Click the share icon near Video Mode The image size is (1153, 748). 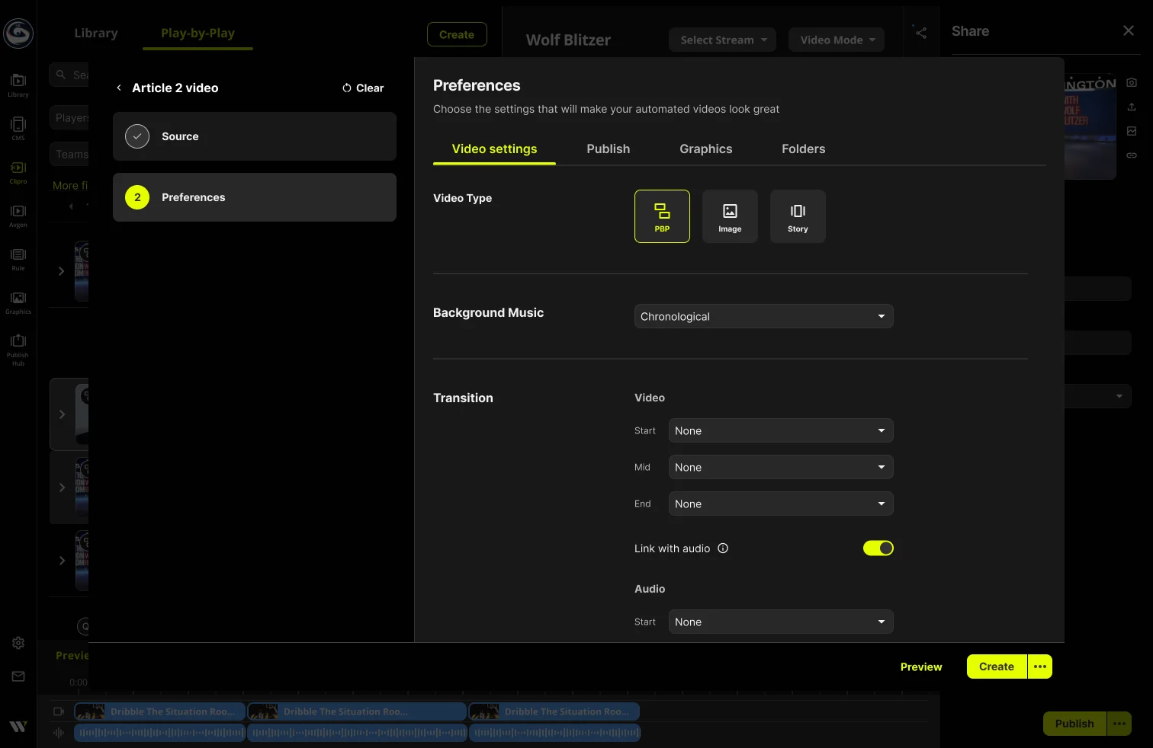[920, 33]
